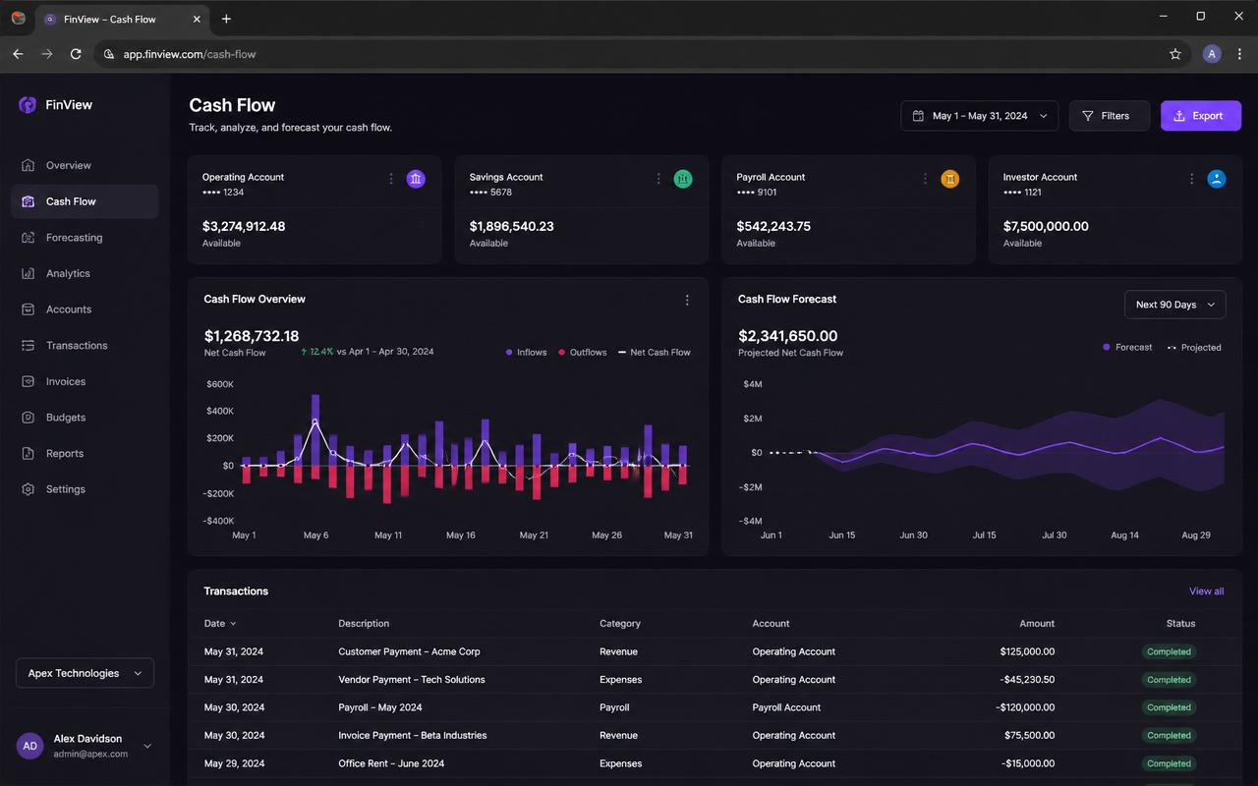Go back in browser history
Image resolution: width=1258 pixels, height=786 pixels.
(x=18, y=54)
